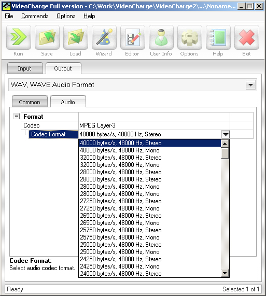The image size is (266, 296).
Task: Choose 26500 bytes/s, 48000 Hz, Mono
Action: point(150,223)
